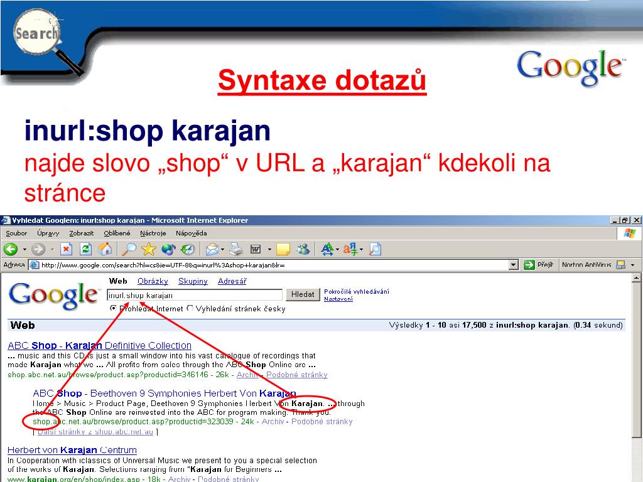This screenshot has height=482, width=643.
Task: Click the page icon in address bar
Action: [x=35, y=265]
